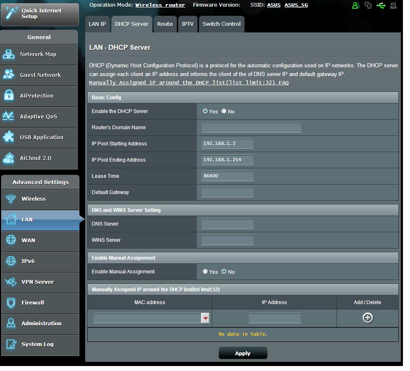410x371 pixels.
Task: Click the Wireless signal icon
Action: 11,200
